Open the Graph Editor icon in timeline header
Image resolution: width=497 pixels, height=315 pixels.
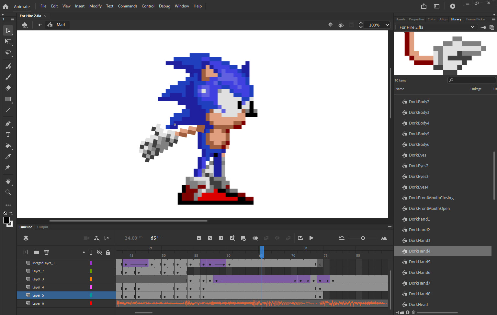107,238
